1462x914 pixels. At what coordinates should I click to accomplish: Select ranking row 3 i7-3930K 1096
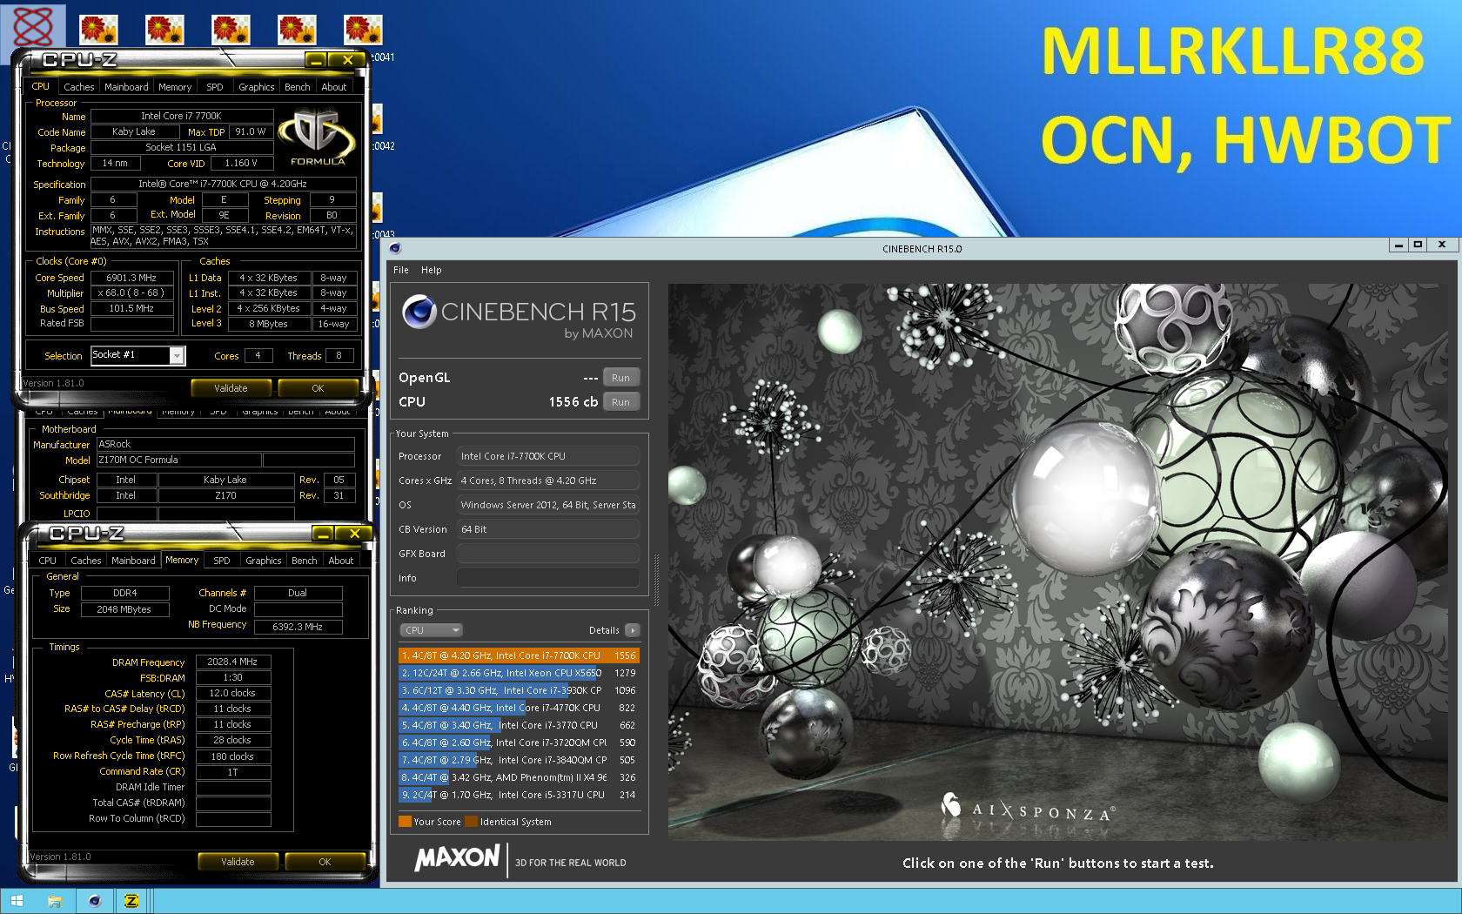(x=519, y=690)
